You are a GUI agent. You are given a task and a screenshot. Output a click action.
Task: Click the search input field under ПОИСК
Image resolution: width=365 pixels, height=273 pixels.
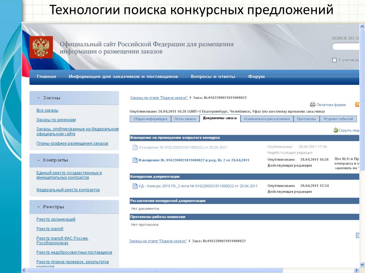(346, 47)
